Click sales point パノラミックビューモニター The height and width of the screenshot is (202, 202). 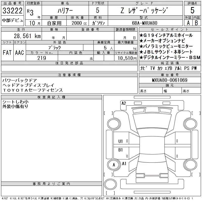pos(166,46)
